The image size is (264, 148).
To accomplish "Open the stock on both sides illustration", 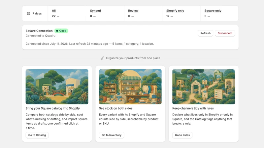I will pos(130,87).
